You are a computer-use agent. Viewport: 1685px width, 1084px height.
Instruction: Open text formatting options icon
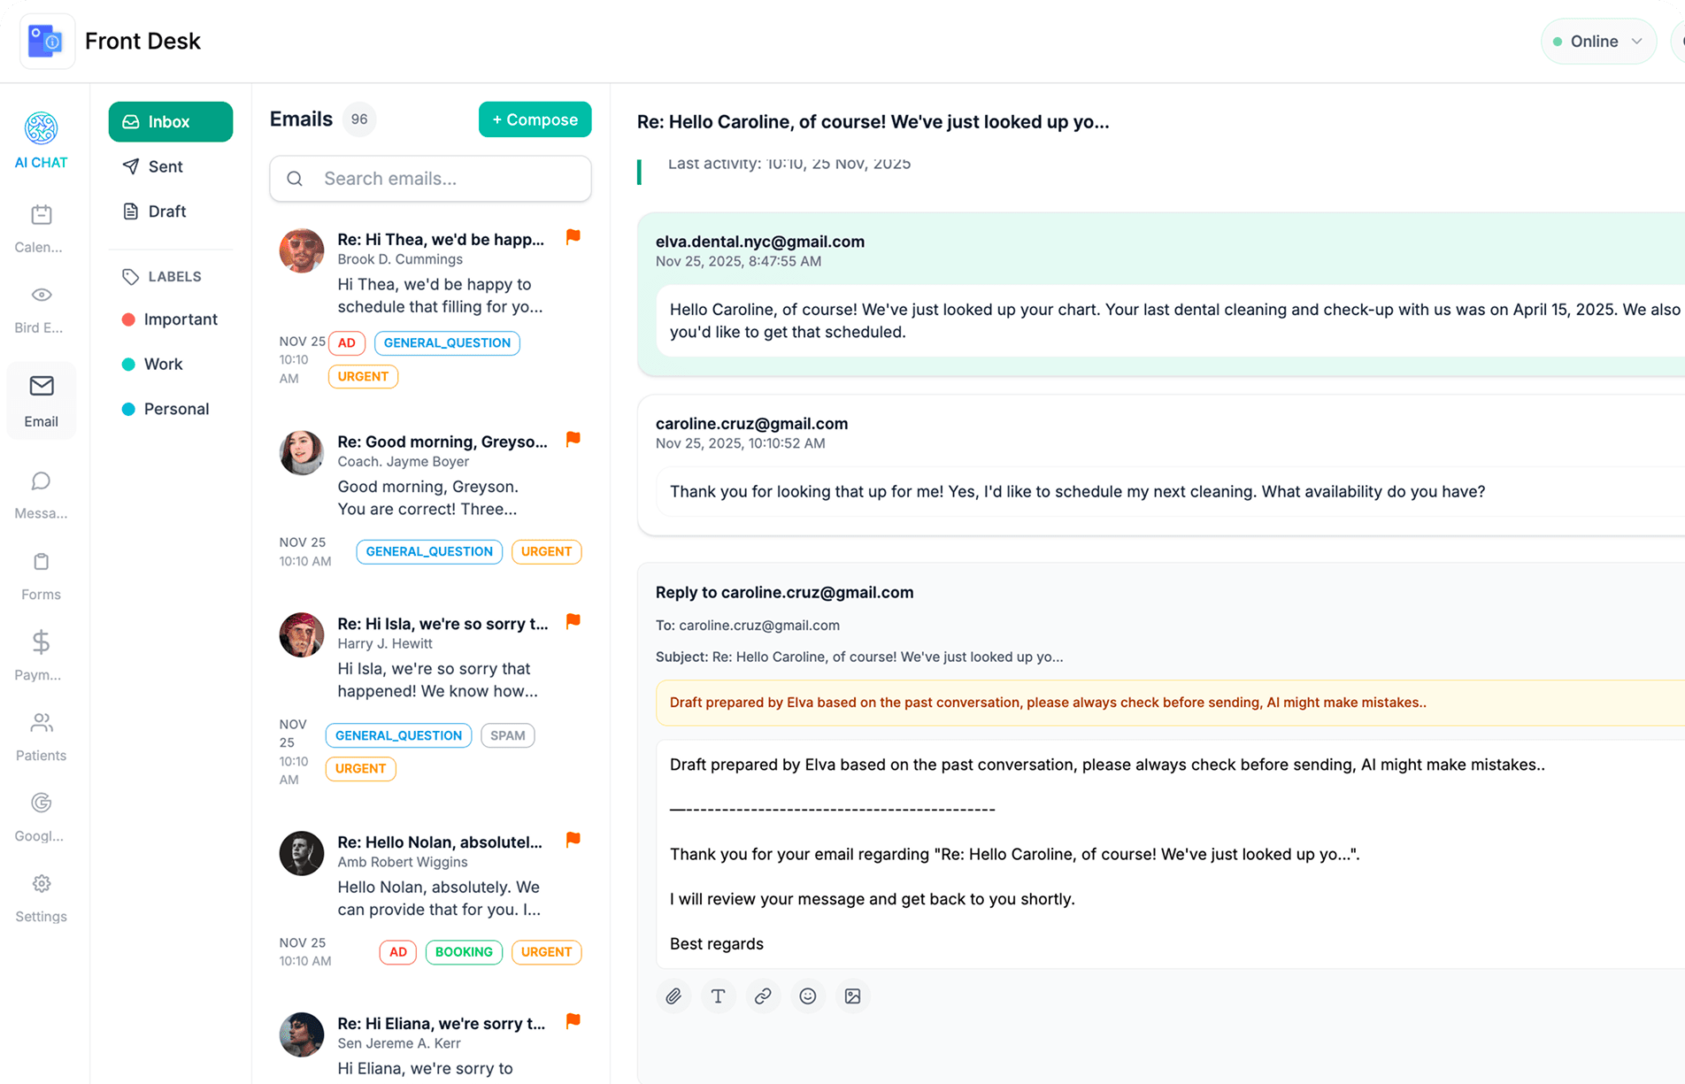tap(718, 996)
